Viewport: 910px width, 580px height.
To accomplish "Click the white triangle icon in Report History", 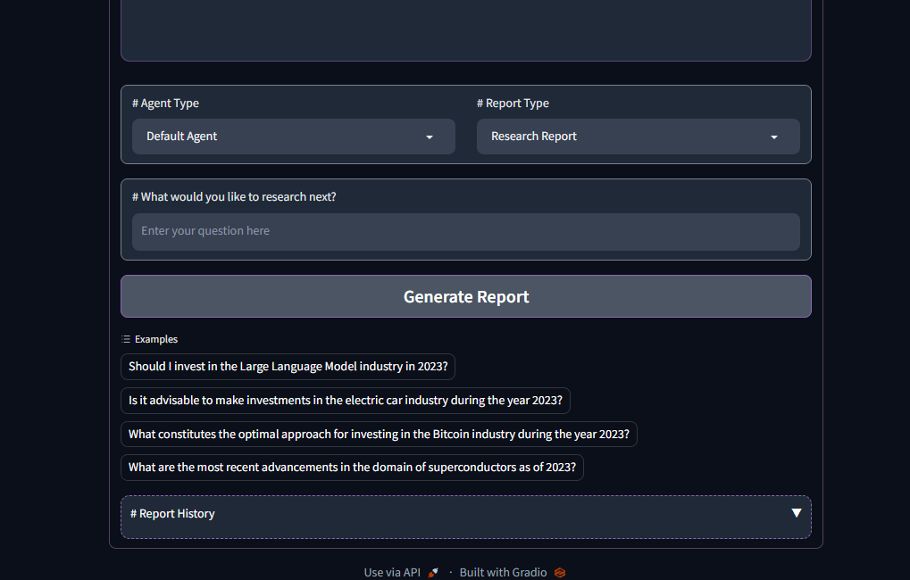I will 796,513.
